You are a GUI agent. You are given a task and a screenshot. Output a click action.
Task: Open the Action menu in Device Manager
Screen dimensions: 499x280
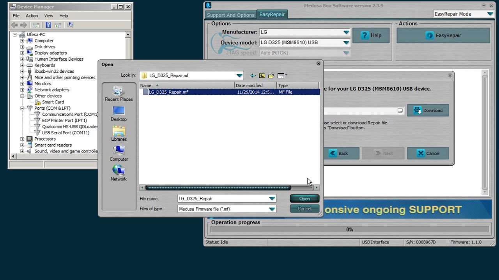[32, 16]
